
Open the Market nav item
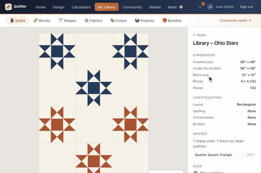click(155, 7)
